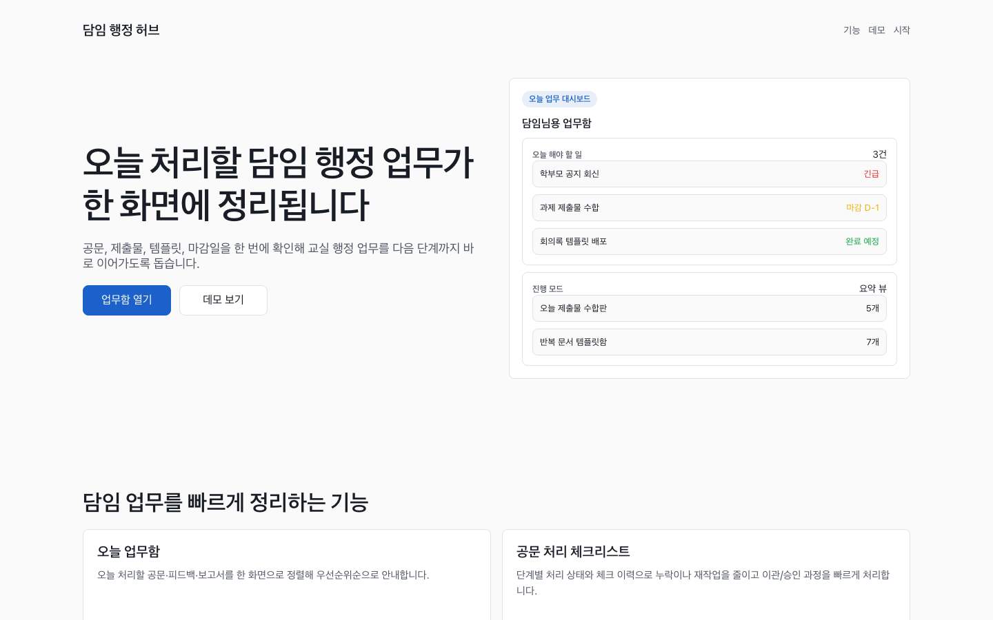Click the 업무함 열기 button

127,300
